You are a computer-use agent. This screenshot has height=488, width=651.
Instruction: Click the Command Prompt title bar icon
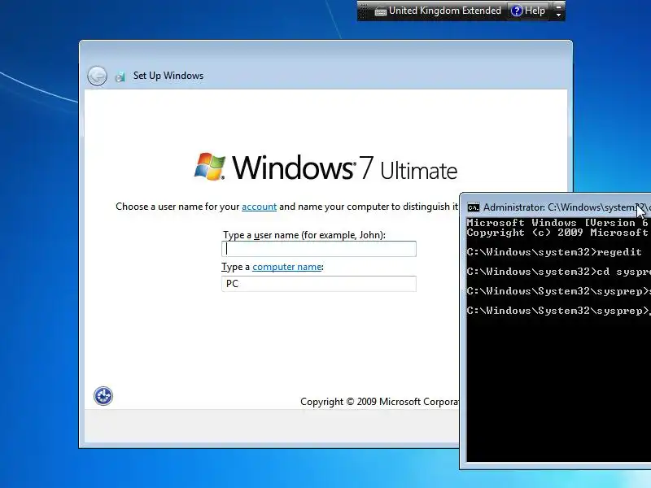tap(474, 207)
